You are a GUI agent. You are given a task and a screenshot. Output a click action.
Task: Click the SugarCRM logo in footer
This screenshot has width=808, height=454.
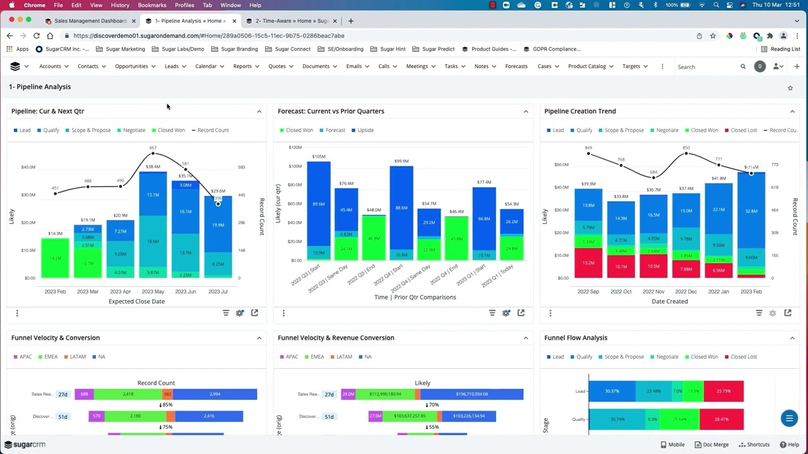25,445
